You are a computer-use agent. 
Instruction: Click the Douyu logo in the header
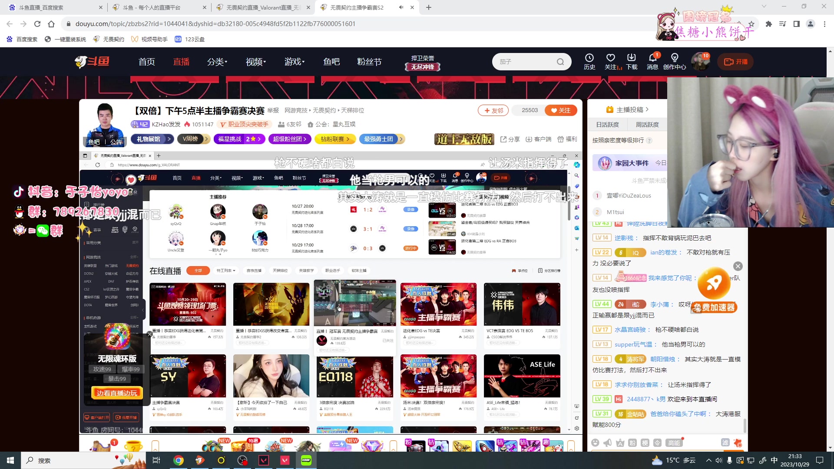92,62
